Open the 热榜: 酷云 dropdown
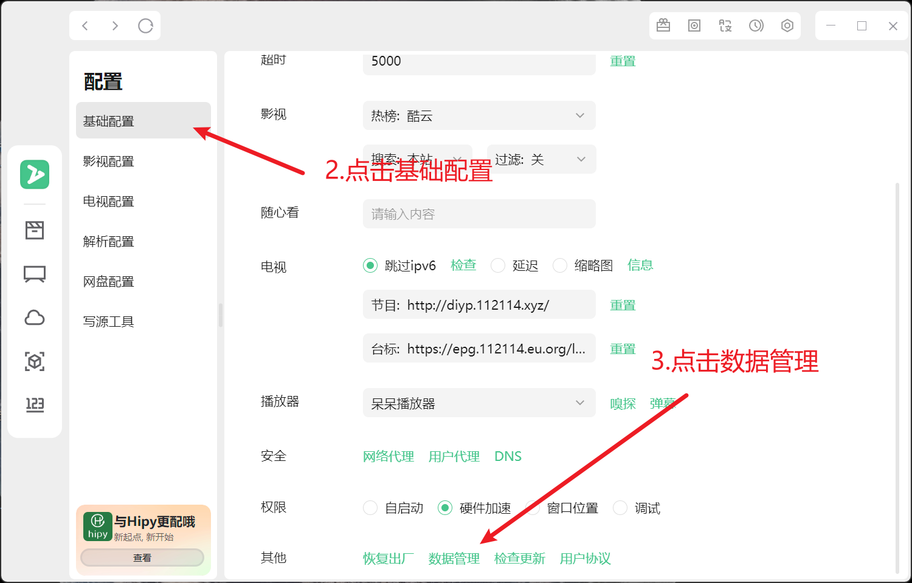The width and height of the screenshot is (912, 583). pyautogui.click(x=479, y=115)
